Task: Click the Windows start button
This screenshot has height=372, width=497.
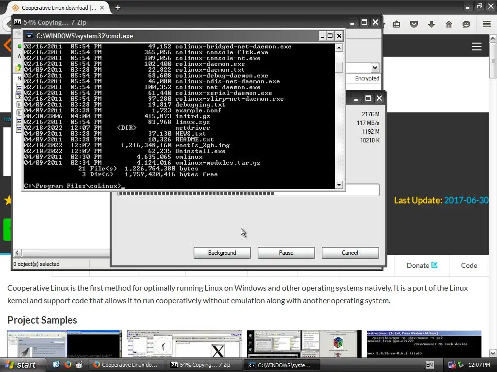Action: click(x=21, y=365)
